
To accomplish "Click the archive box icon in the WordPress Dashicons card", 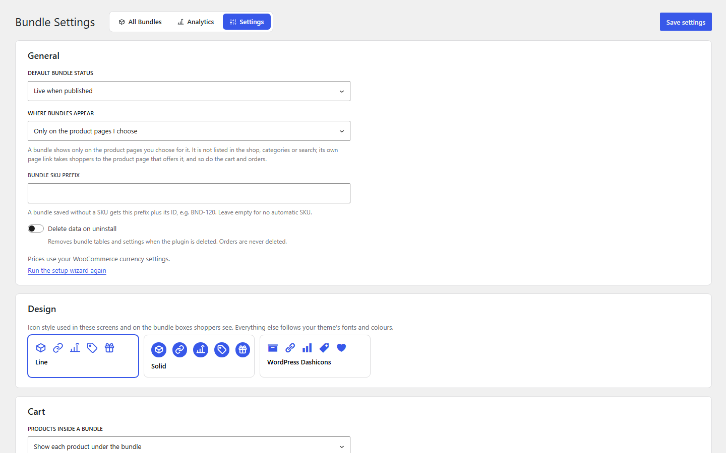I will pyautogui.click(x=273, y=348).
